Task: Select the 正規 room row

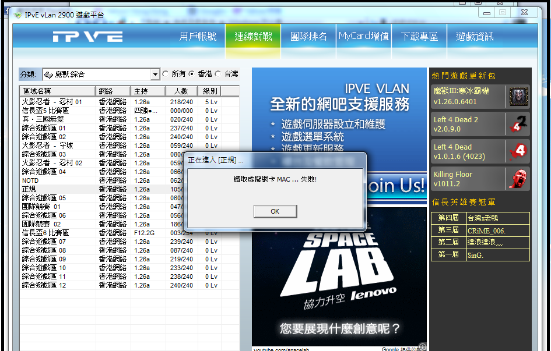Action: coord(102,189)
